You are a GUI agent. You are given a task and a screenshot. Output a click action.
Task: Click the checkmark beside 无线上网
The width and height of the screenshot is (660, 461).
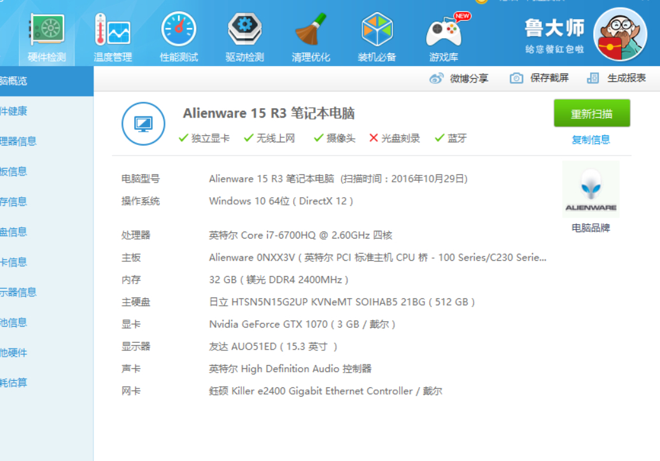pos(248,138)
